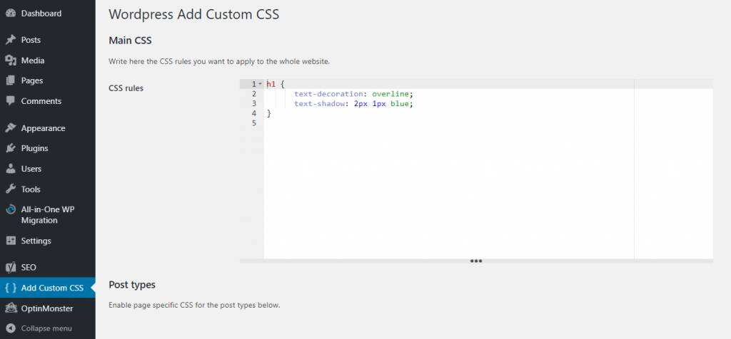The height and width of the screenshot is (339, 731).
Task: Open All-in-One WP Migration menu
Action: (x=49, y=215)
